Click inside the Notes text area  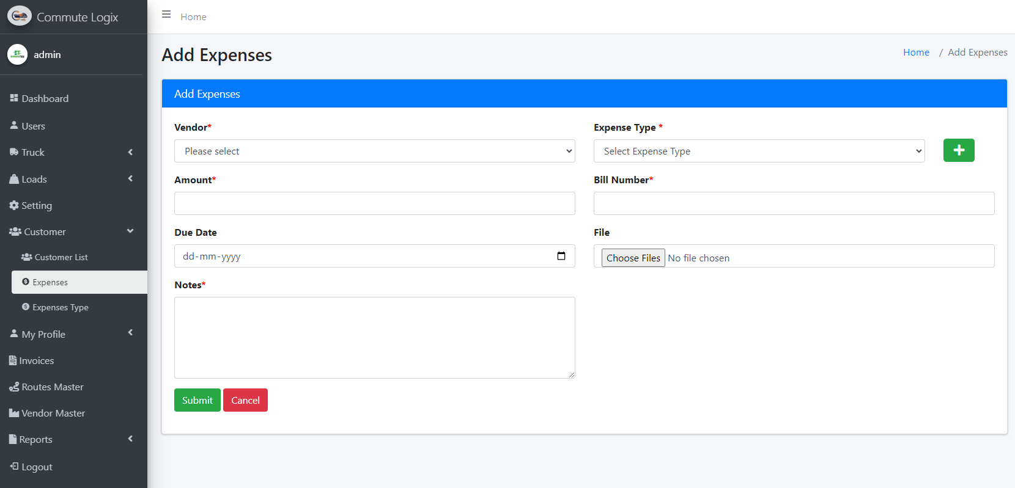(x=374, y=337)
